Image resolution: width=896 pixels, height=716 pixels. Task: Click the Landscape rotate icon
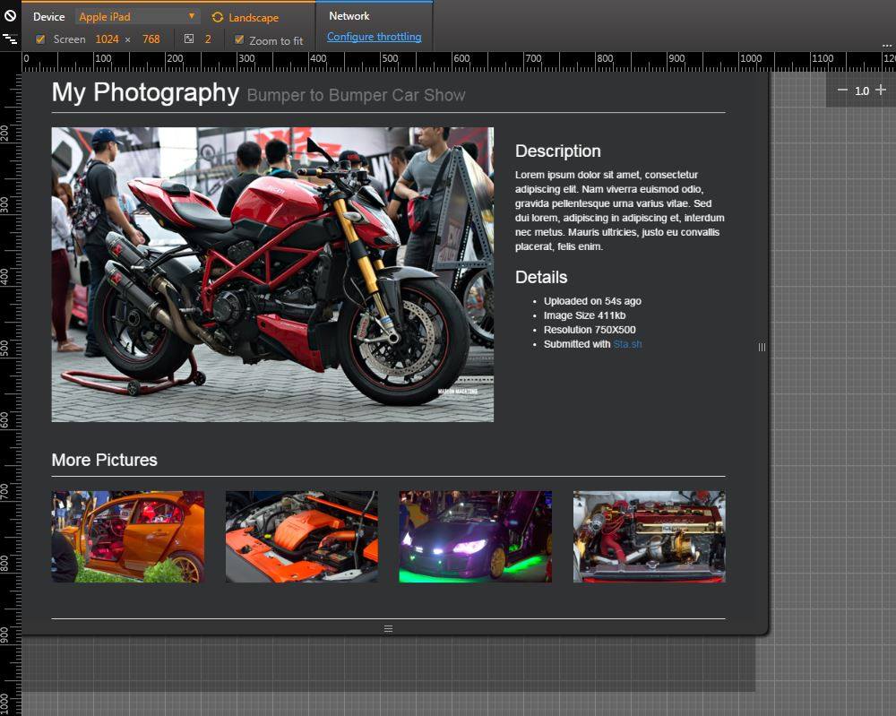click(x=218, y=17)
